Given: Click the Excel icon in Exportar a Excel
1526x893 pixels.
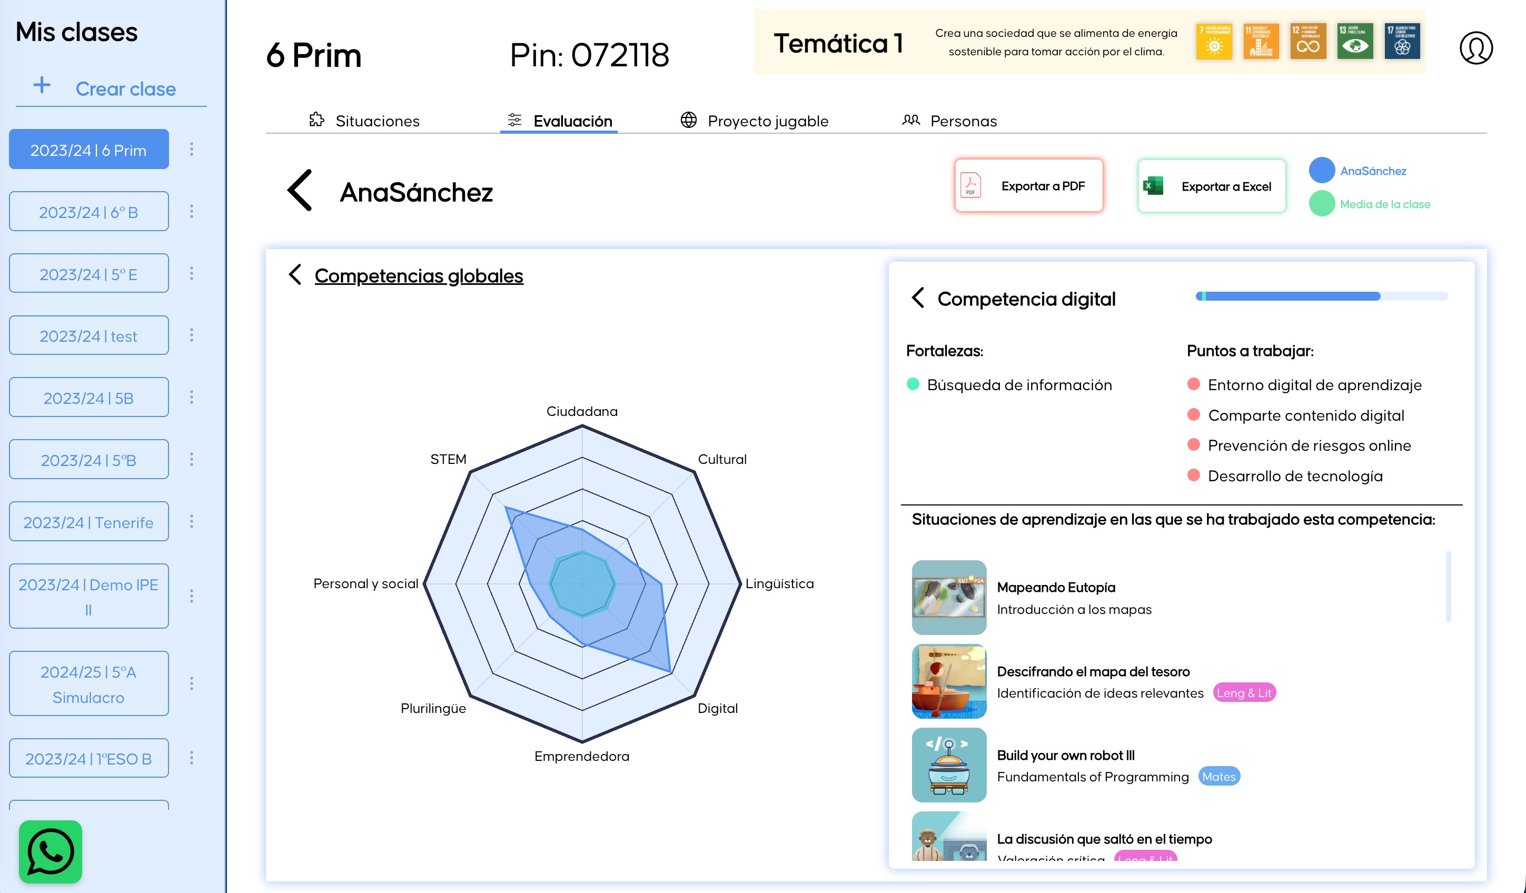Looking at the screenshot, I should (1153, 186).
